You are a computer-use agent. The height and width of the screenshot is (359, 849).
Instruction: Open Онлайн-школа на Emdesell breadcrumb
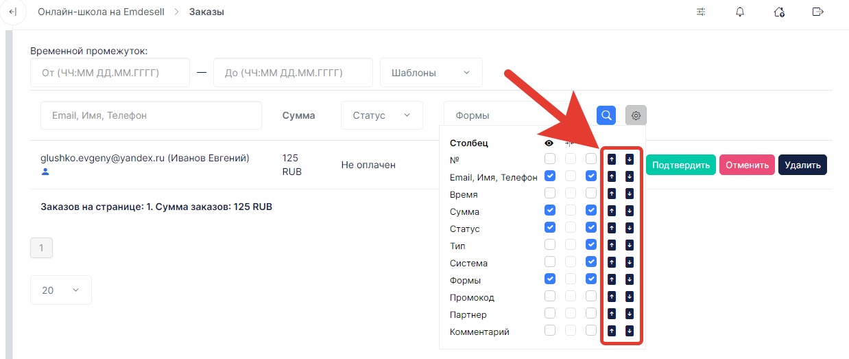pos(101,12)
